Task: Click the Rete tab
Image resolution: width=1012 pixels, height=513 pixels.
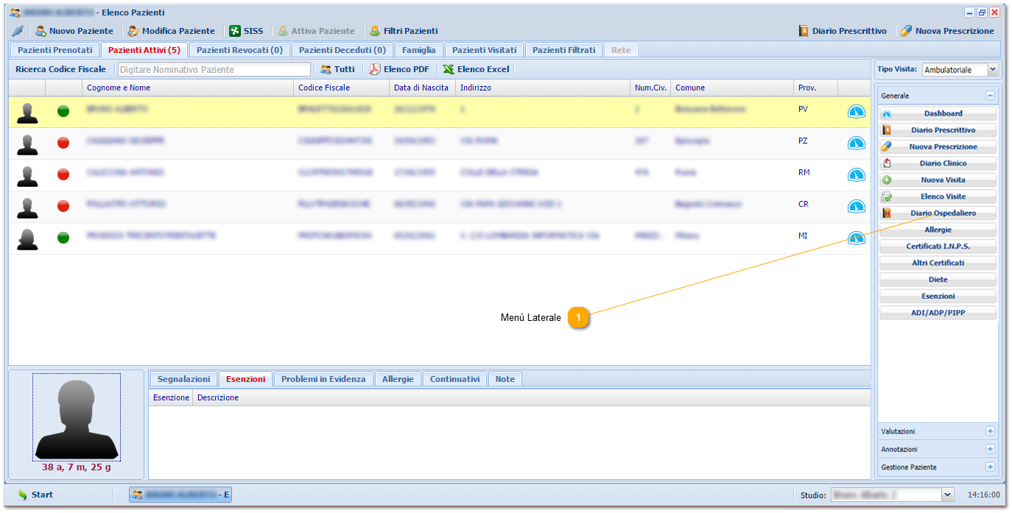Action: pyautogui.click(x=621, y=50)
